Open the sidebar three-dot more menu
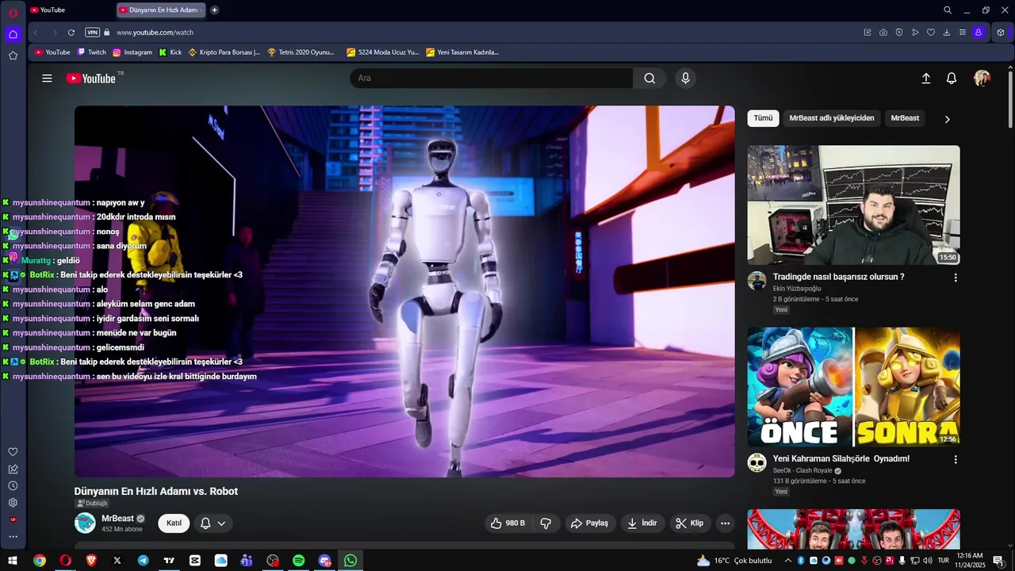Viewport: 1015px width, 571px height. (13, 537)
